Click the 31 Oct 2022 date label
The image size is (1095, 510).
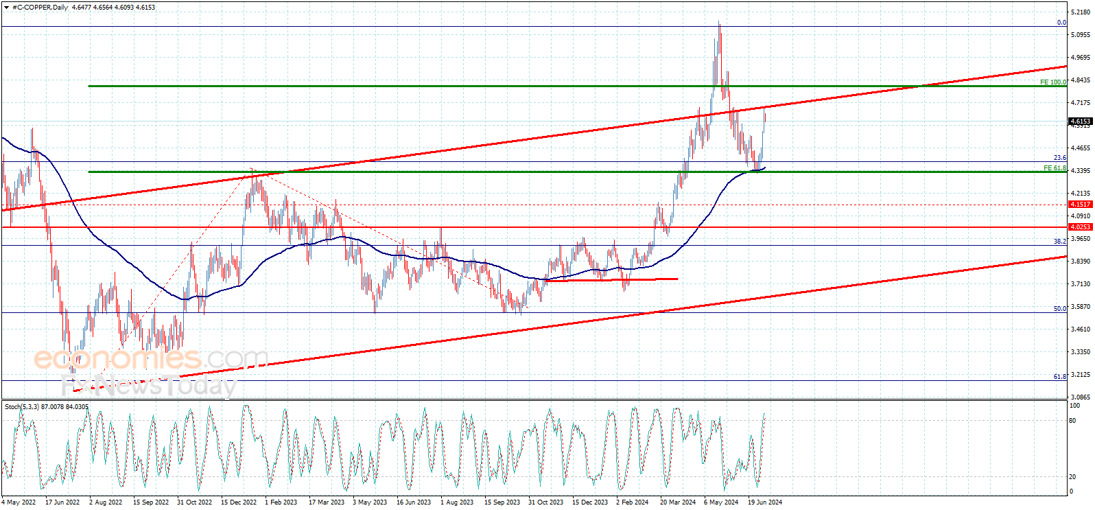click(x=195, y=502)
